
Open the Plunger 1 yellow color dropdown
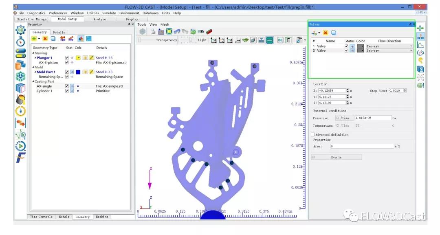(x=78, y=58)
